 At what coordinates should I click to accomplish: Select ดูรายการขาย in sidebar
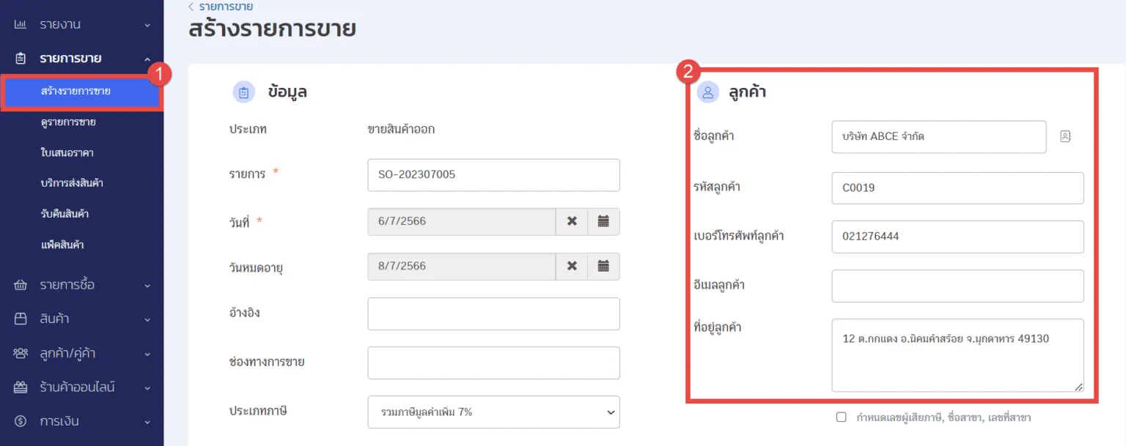(x=68, y=122)
